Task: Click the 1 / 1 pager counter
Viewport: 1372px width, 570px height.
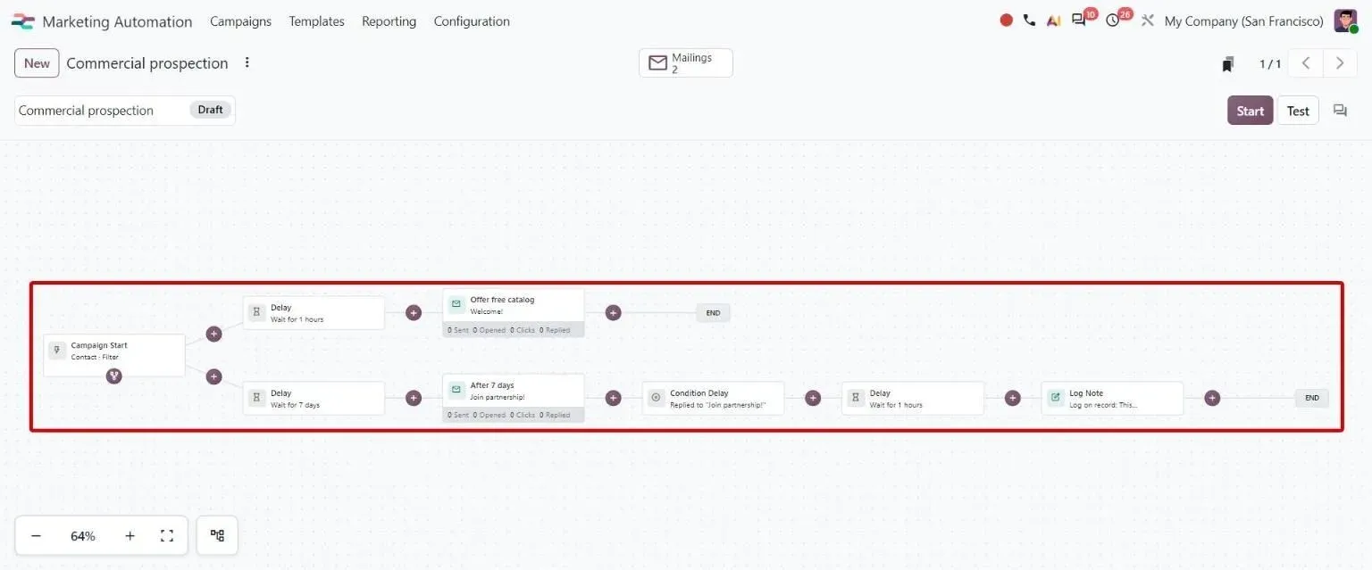Action: [1270, 63]
